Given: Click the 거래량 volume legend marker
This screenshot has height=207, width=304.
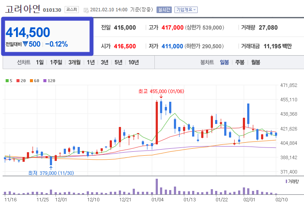Looking at the screenshot, I should click(x=286, y=181).
